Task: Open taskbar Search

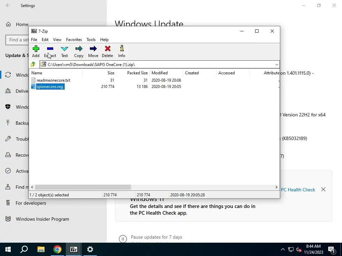Action: pos(24,249)
